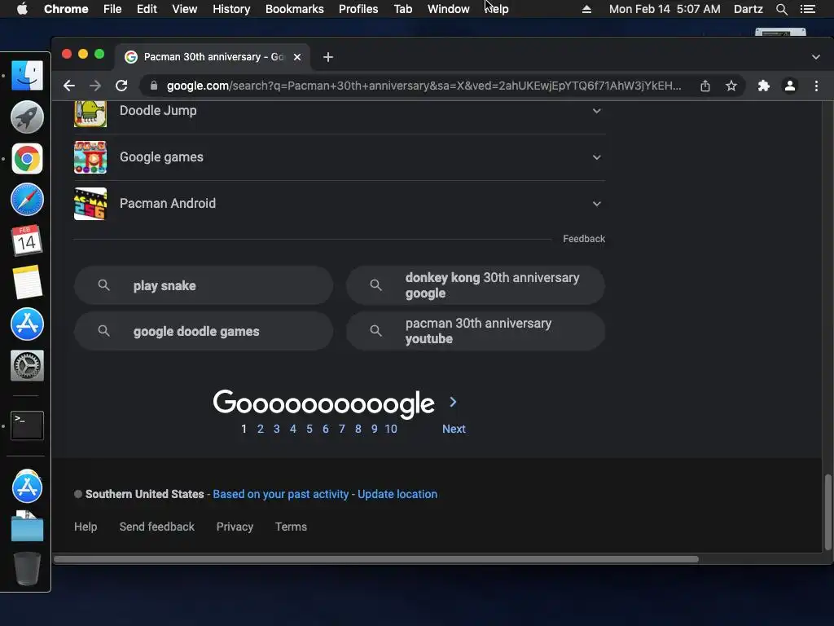834x626 pixels.
Task: Launch Safari from the dock
Action: [x=27, y=200]
